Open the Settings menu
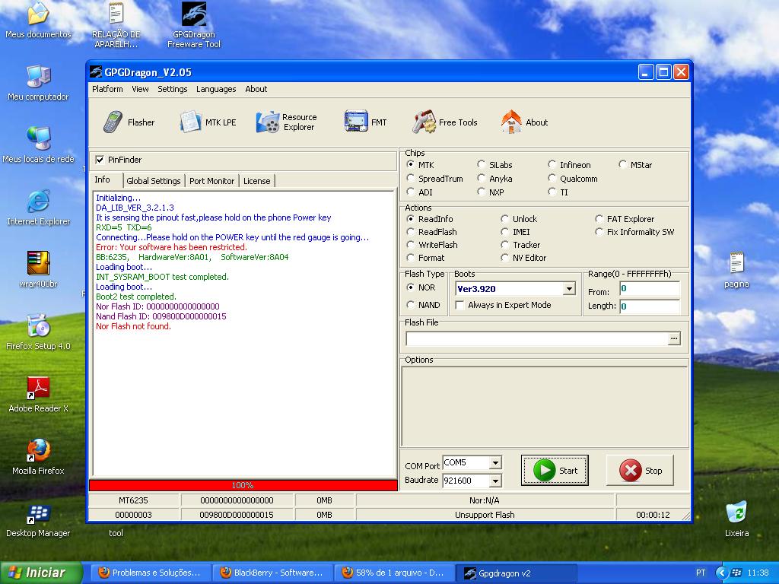Image resolution: width=779 pixels, height=584 pixels. click(x=173, y=89)
